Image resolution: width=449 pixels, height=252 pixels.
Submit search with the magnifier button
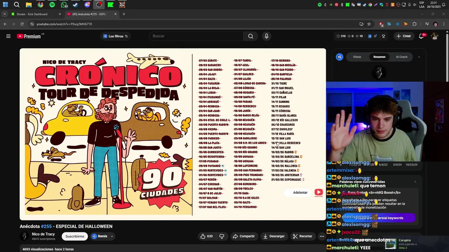[250, 36]
